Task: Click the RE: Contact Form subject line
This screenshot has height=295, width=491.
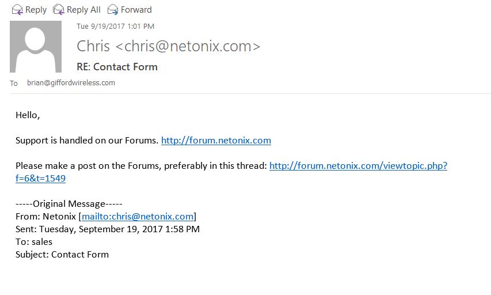Action: [x=117, y=67]
